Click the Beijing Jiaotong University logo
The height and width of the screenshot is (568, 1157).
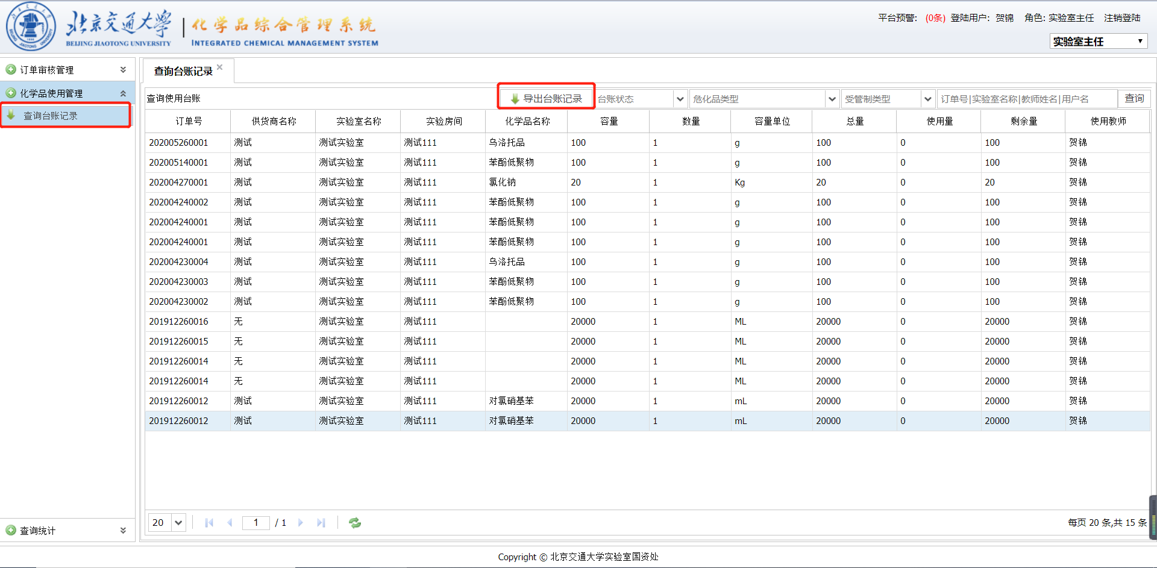coord(31,27)
